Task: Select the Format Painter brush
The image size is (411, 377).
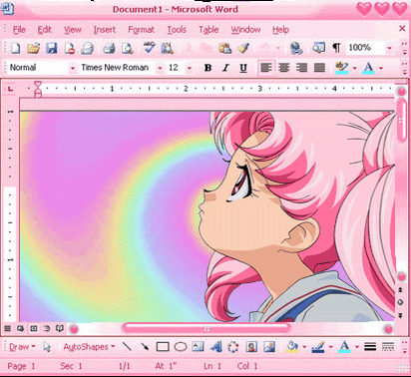Action: click(243, 49)
